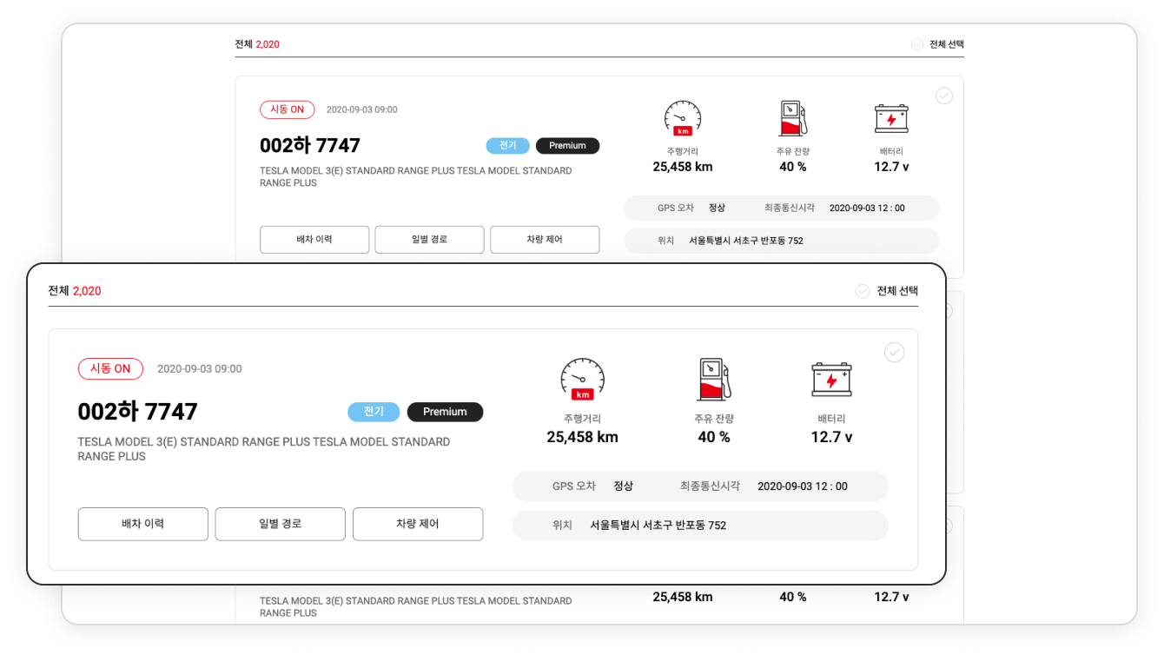Screen dimensions: 1164x655
Task: Click the battery icon in the background window
Action: pyautogui.click(x=891, y=118)
